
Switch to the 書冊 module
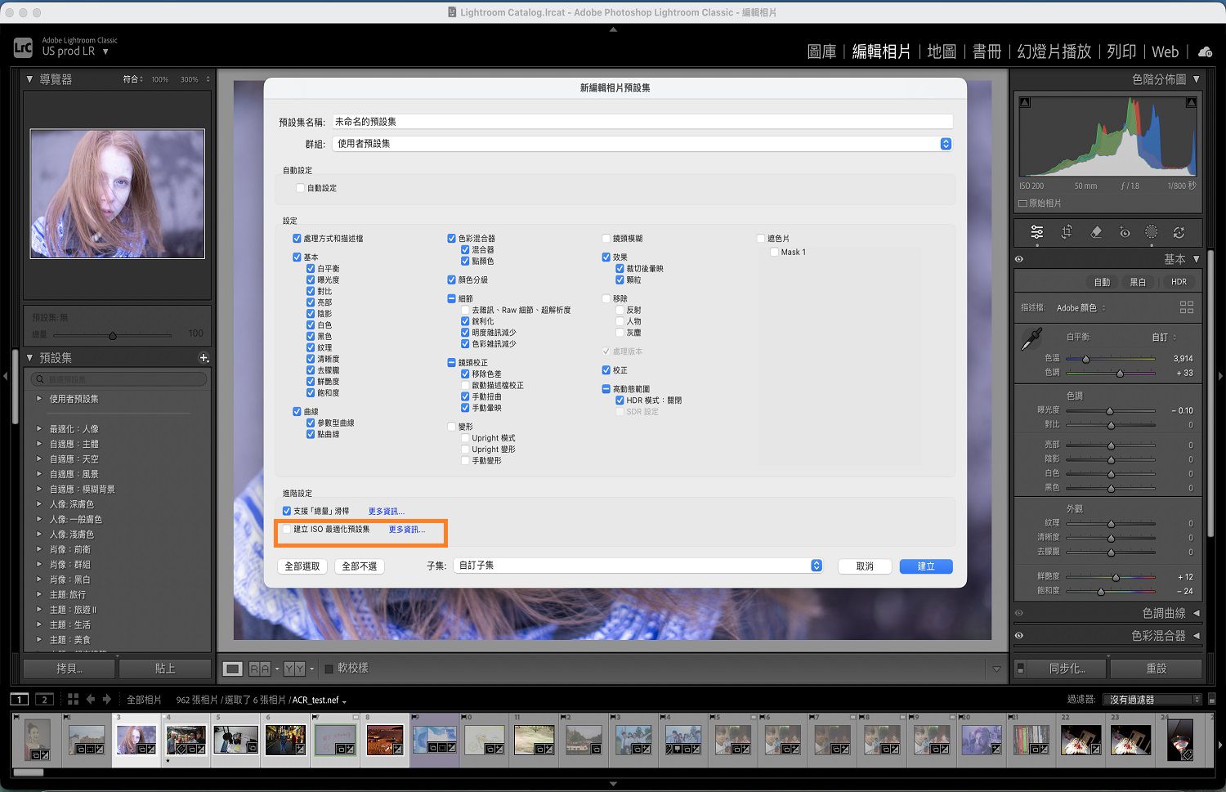(x=987, y=51)
